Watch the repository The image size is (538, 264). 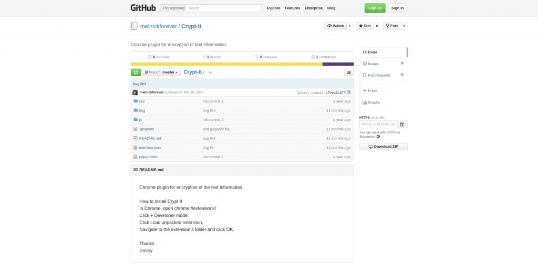coord(335,26)
